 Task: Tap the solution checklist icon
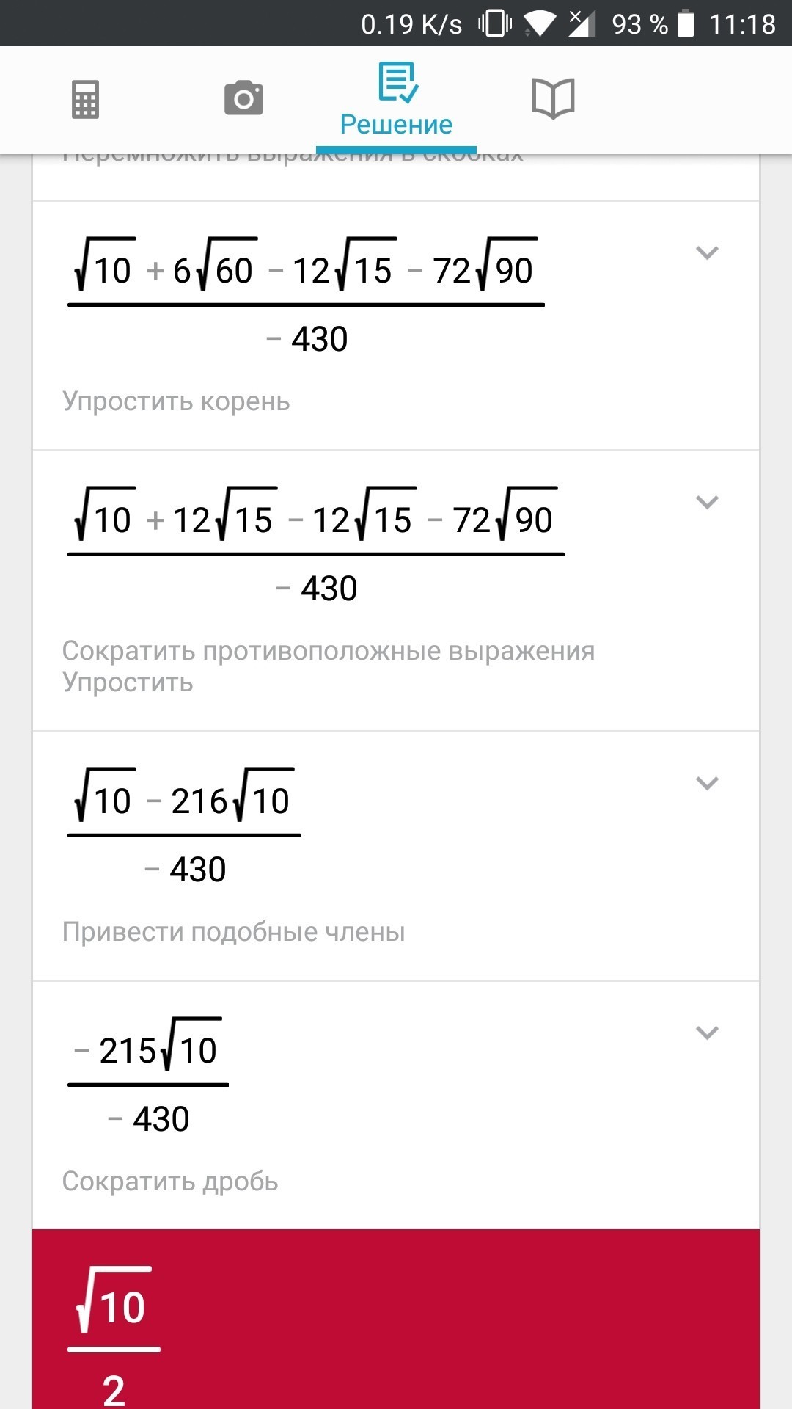click(x=397, y=82)
